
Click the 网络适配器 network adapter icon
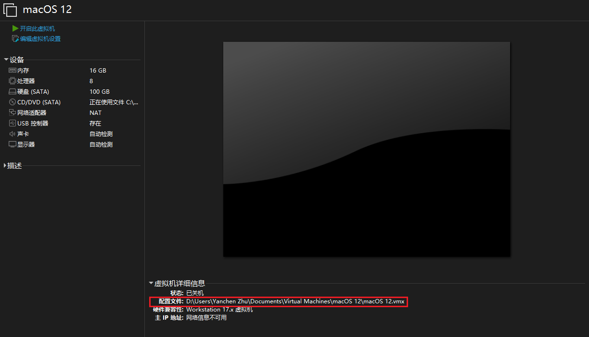point(13,113)
